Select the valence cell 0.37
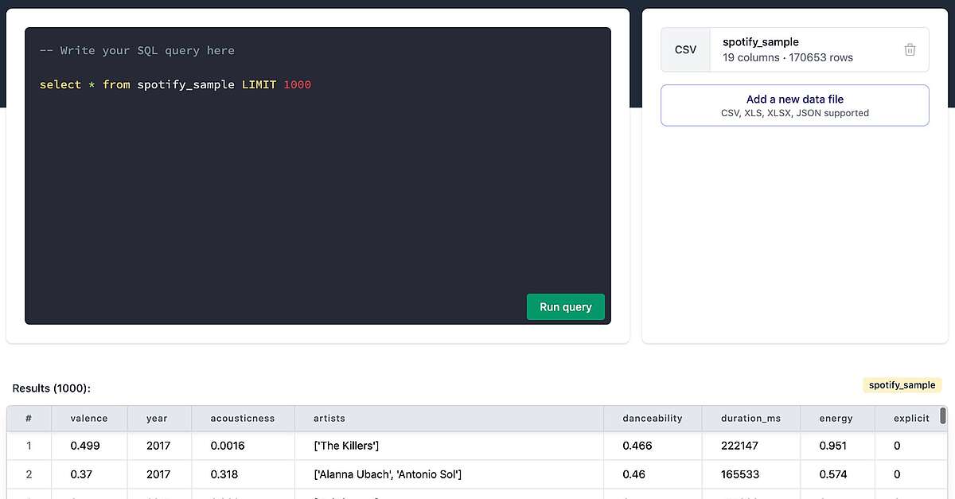This screenshot has width=955, height=499. tap(88, 474)
